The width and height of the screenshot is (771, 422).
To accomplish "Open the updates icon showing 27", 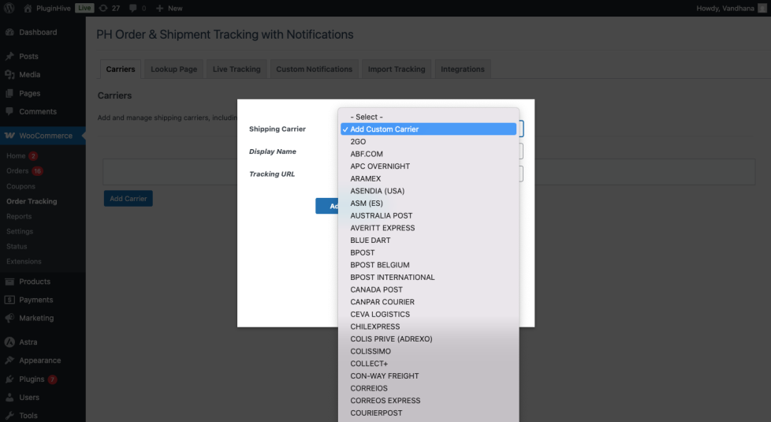I will pos(103,8).
